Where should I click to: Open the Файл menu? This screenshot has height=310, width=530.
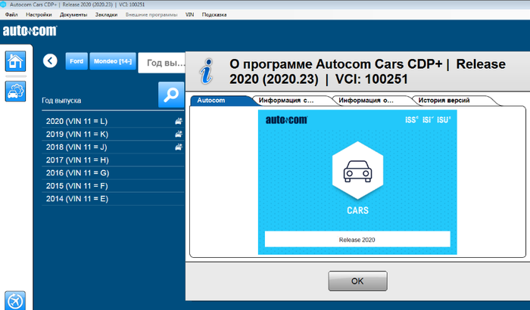click(11, 15)
